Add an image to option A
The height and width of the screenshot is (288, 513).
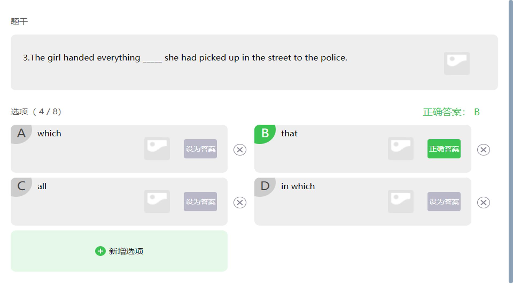[157, 149]
